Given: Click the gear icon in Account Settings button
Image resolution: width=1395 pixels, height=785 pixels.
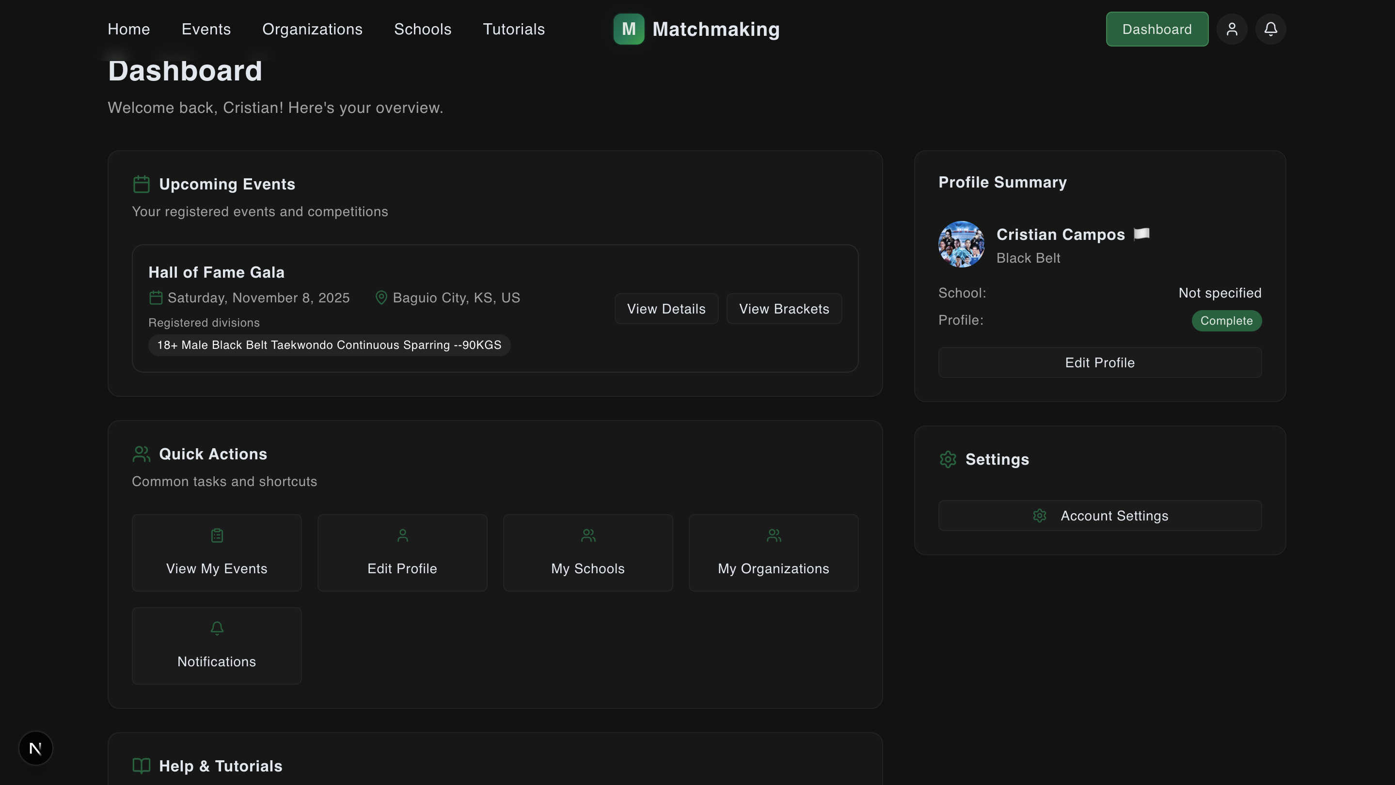Looking at the screenshot, I should (1039, 516).
